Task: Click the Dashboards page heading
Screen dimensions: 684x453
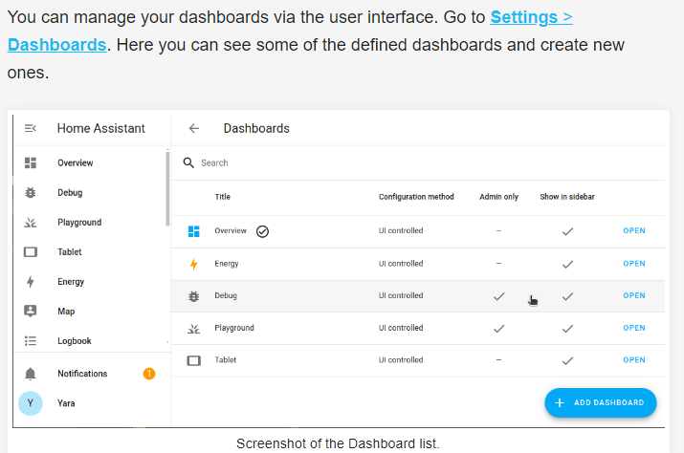Action: click(256, 129)
